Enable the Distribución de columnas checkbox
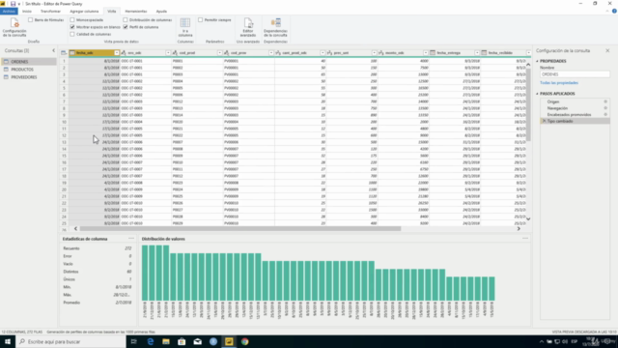The height and width of the screenshot is (348, 618). (126, 19)
